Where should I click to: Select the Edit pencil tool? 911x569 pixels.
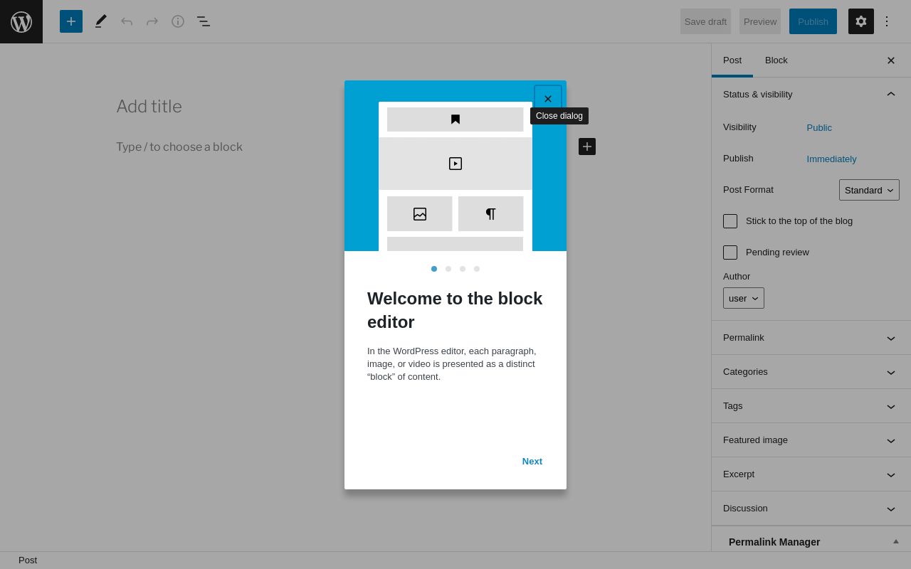pos(101,21)
